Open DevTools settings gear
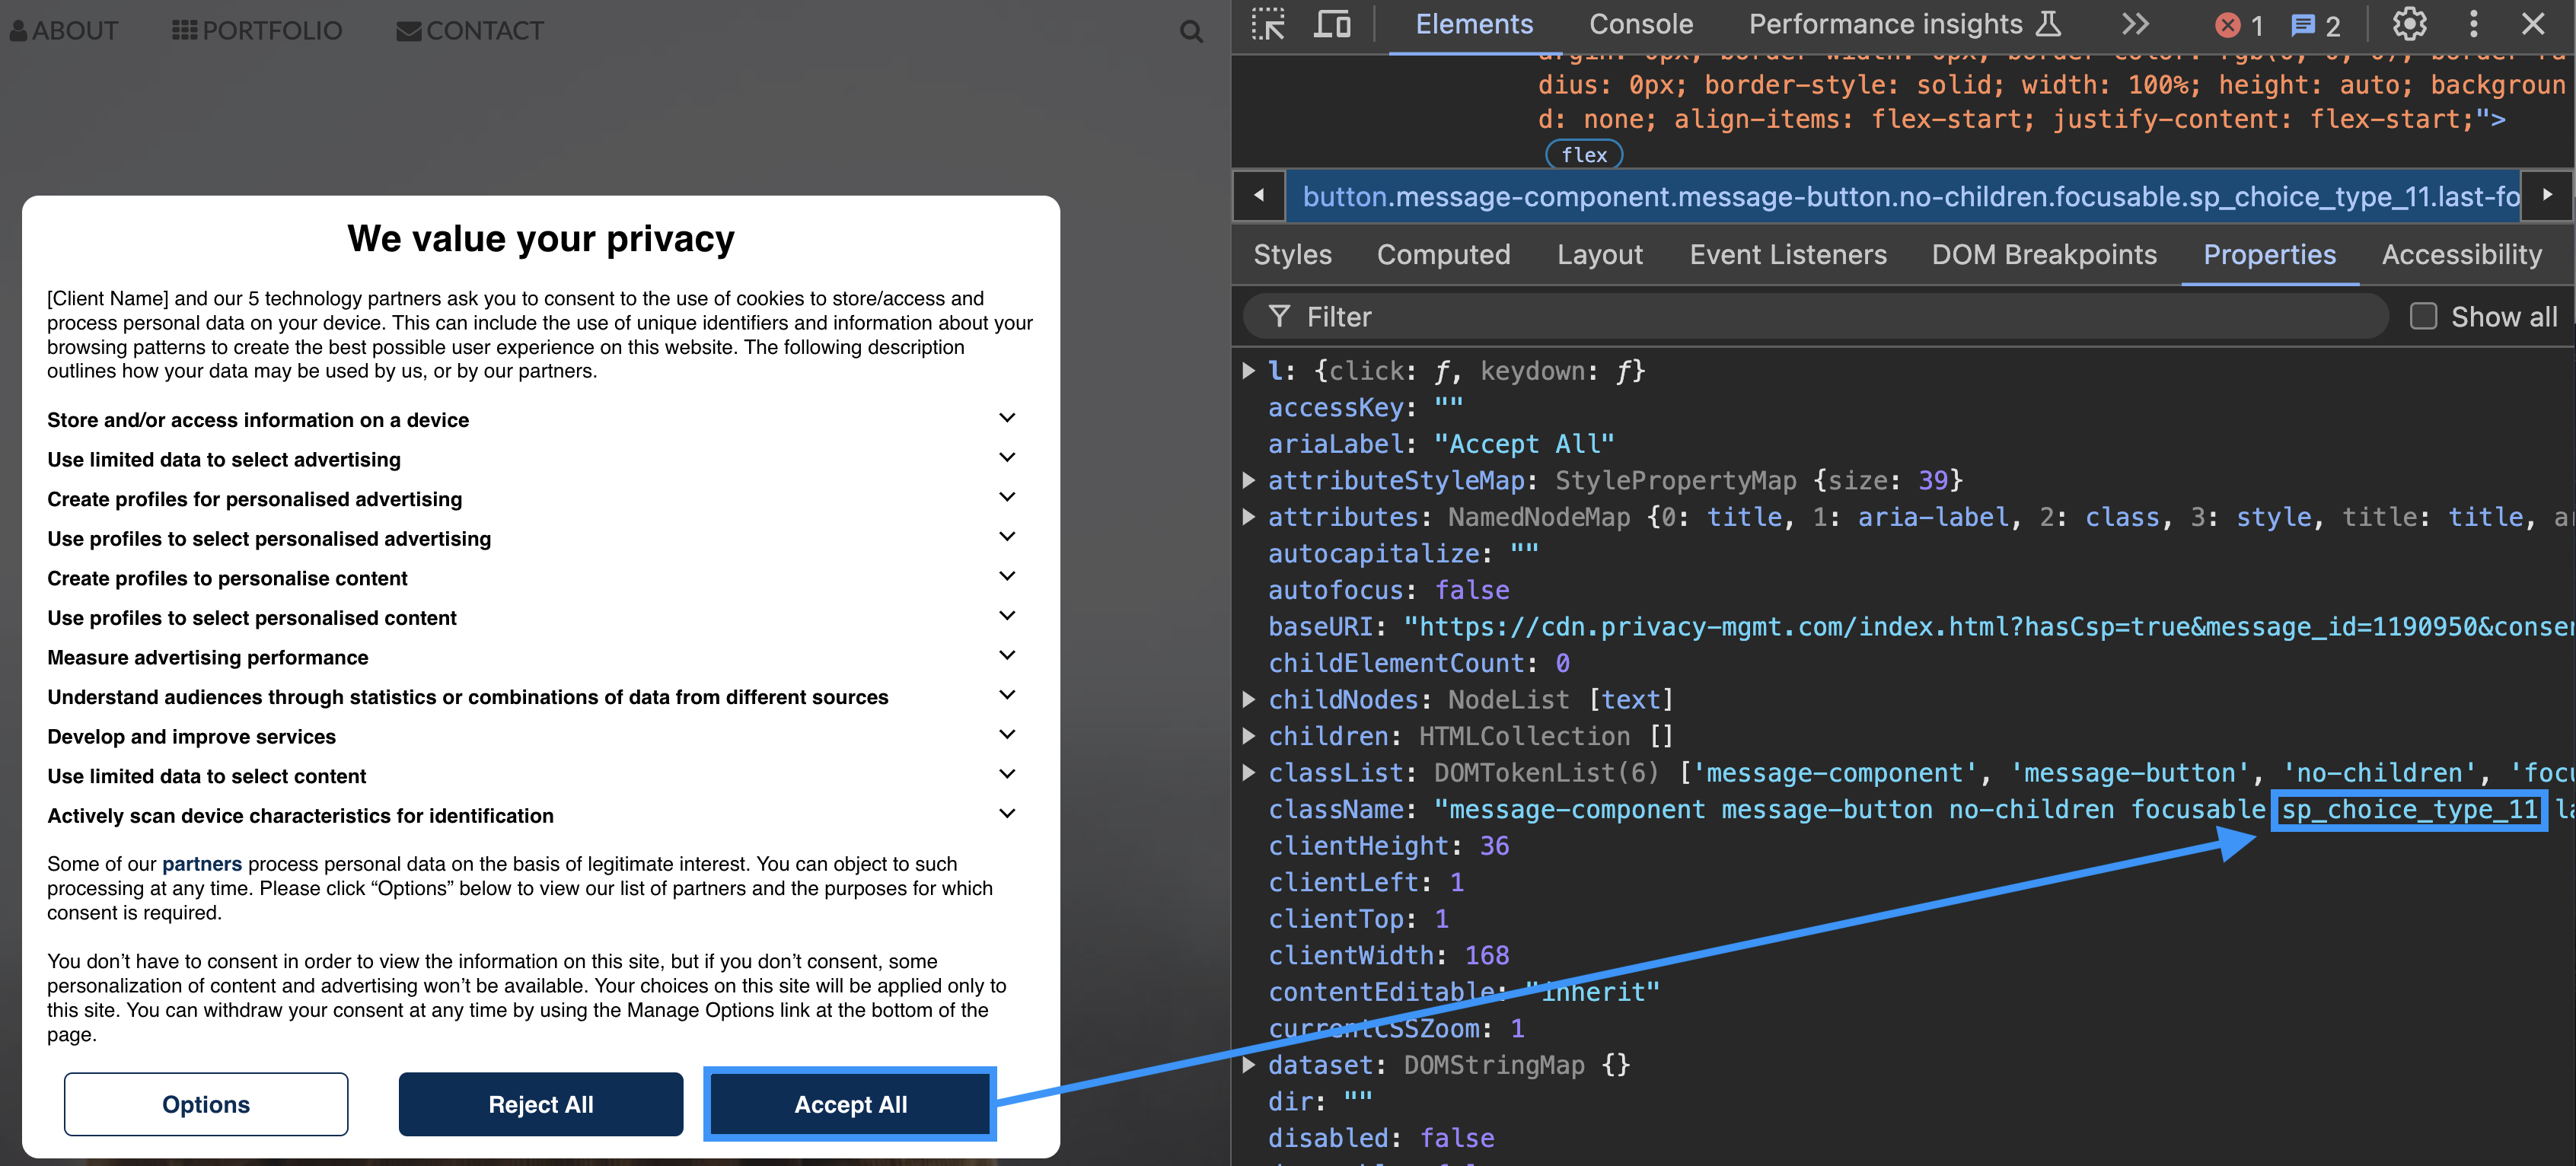2576x1166 pixels. pyautogui.click(x=2409, y=24)
